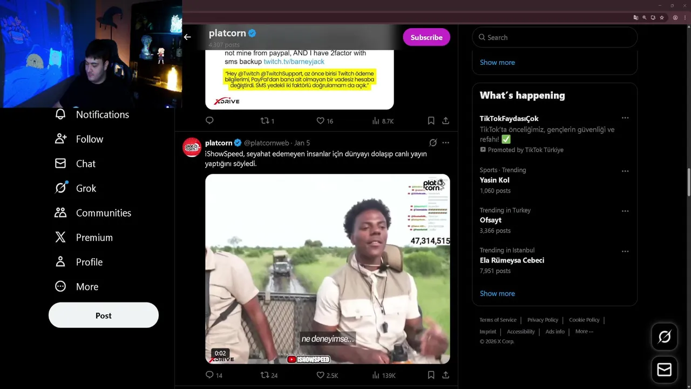
Task: Open the browser three-dot menu
Action: pos(684,18)
